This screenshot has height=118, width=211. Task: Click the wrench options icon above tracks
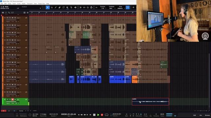9,12
